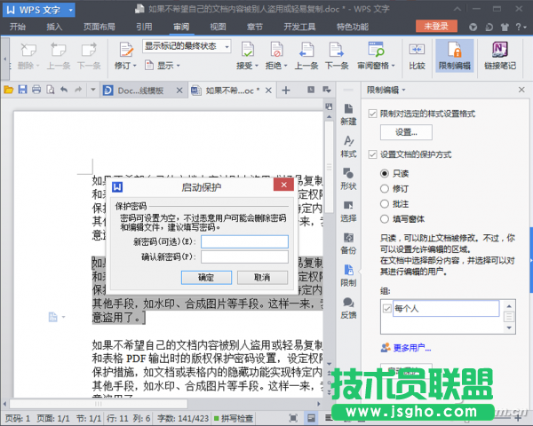Image resolution: width=533 pixels, height=426 pixels.
Task: Uncheck 限制对选定的样式设置格式 checkbox
Action: point(373,114)
